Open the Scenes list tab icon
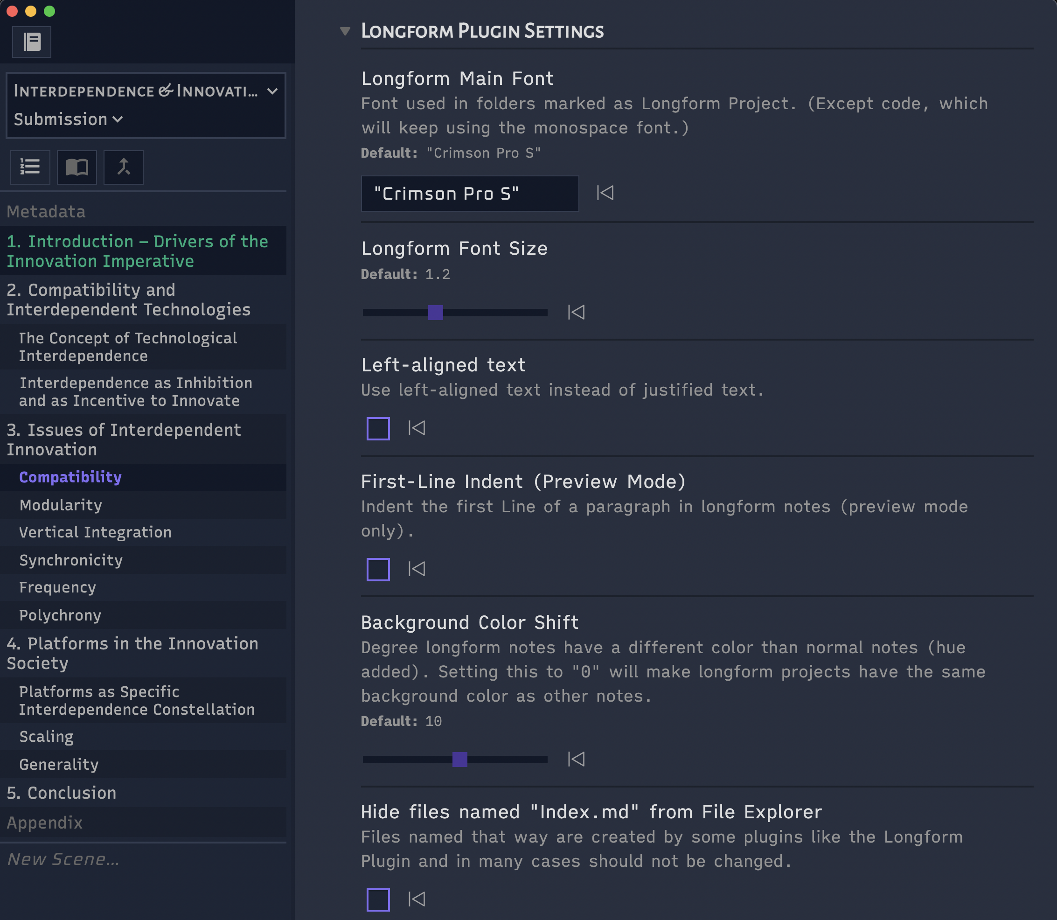This screenshot has height=920, width=1057. coord(30,167)
